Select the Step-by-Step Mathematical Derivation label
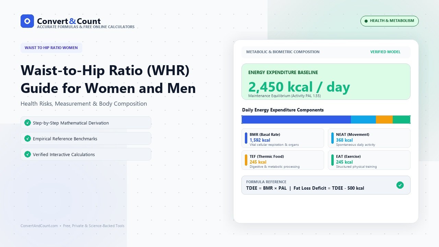The width and height of the screenshot is (439, 247). pos(71,123)
